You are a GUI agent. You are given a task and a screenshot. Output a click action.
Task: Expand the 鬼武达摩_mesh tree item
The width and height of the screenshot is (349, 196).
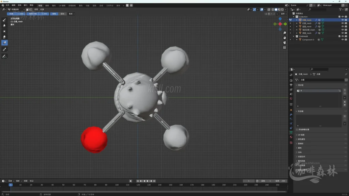point(297,30)
